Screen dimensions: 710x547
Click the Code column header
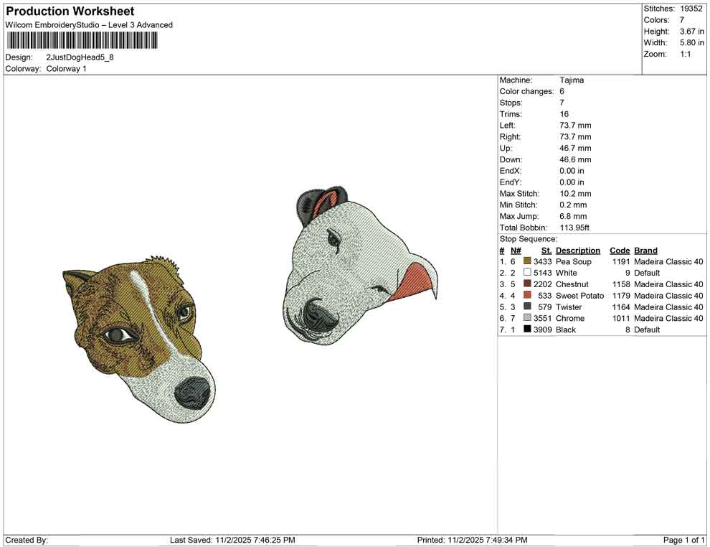620,250
